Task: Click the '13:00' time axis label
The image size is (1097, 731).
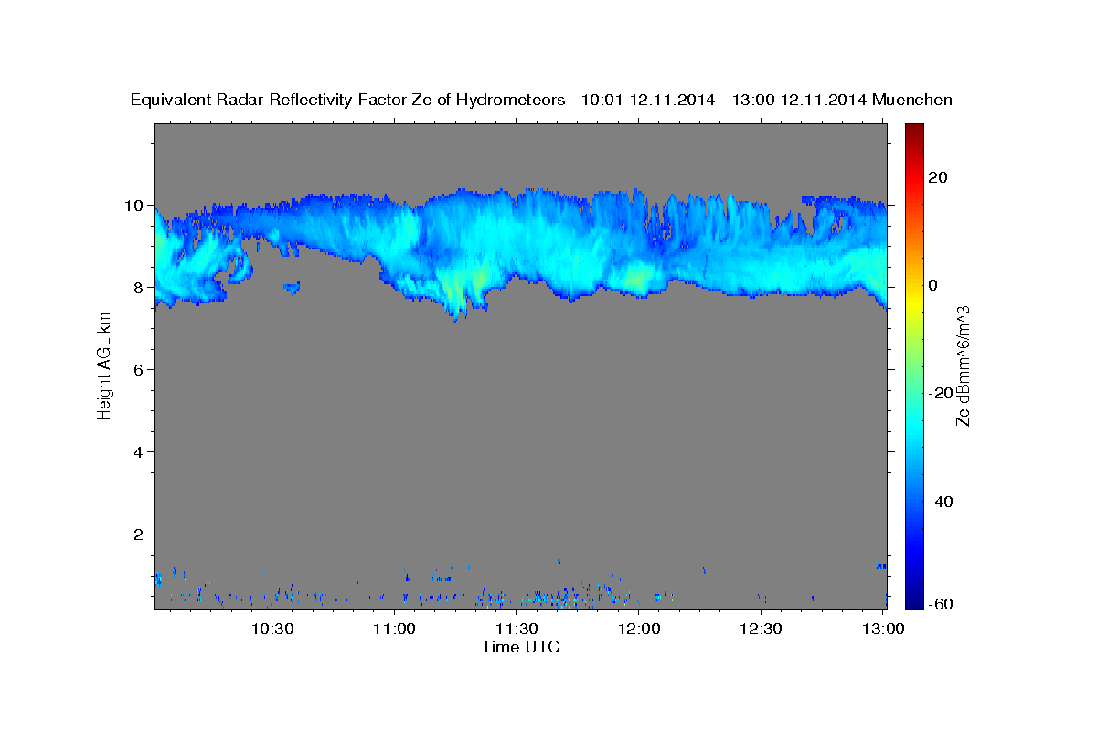Action: [883, 629]
